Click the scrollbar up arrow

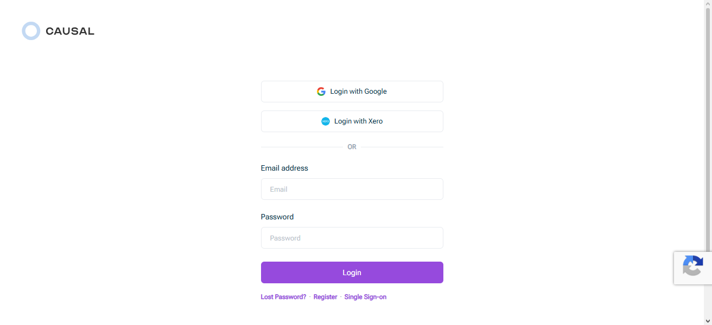(708, 4)
